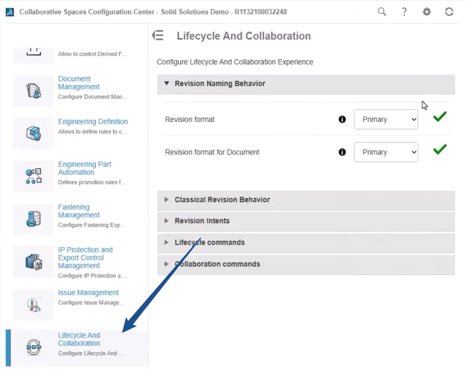Expand the Collaboration commands section
466x369 pixels.
(x=306, y=264)
